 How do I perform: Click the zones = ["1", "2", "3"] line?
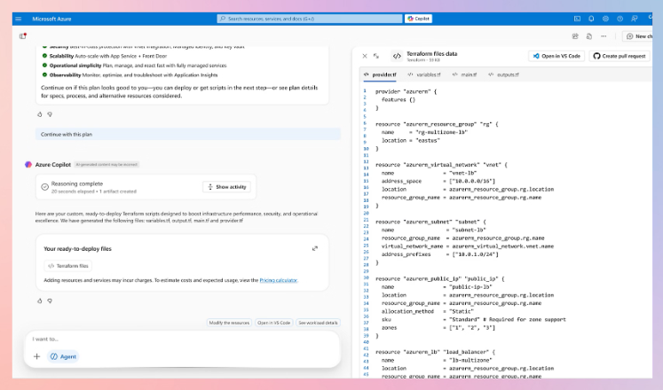tap(438, 328)
